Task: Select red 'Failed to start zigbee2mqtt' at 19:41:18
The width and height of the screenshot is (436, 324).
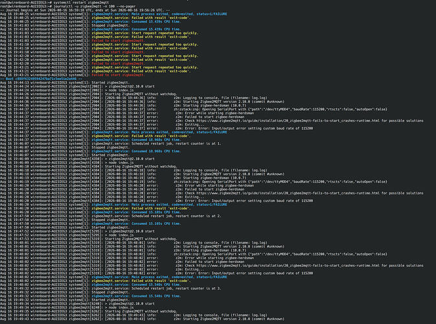Action: click(x=118, y=52)
